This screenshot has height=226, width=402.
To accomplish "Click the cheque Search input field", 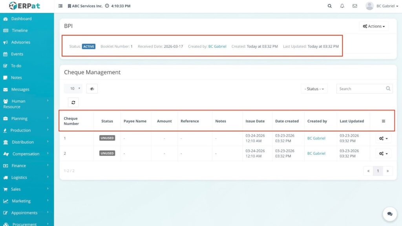I will [360, 89].
